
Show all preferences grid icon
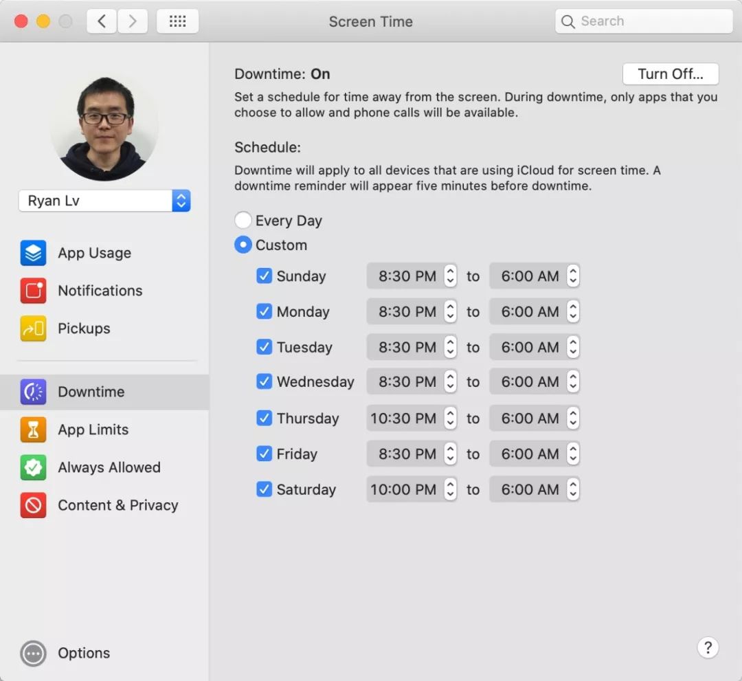click(177, 21)
